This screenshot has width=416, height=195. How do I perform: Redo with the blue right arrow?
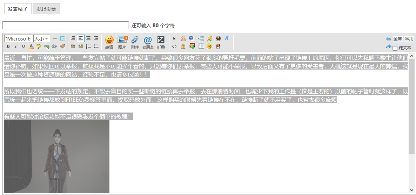pyautogui.click(x=388, y=47)
